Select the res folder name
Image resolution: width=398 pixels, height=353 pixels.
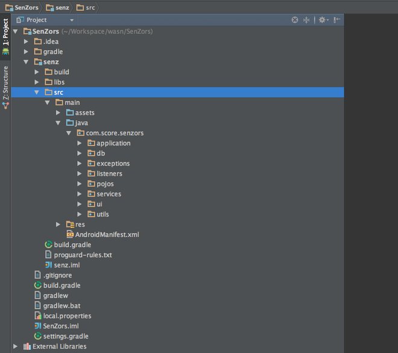click(x=80, y=224)
